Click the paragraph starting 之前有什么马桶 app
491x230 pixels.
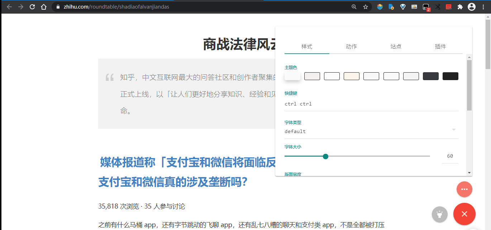(x=241, y=225)
